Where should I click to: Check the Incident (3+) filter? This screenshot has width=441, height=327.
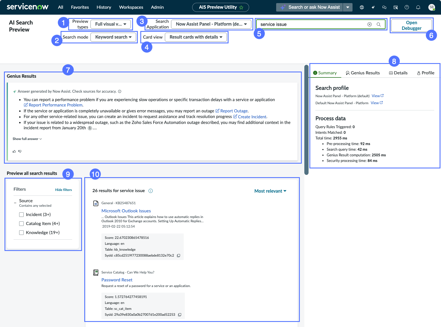click(21, 215)
